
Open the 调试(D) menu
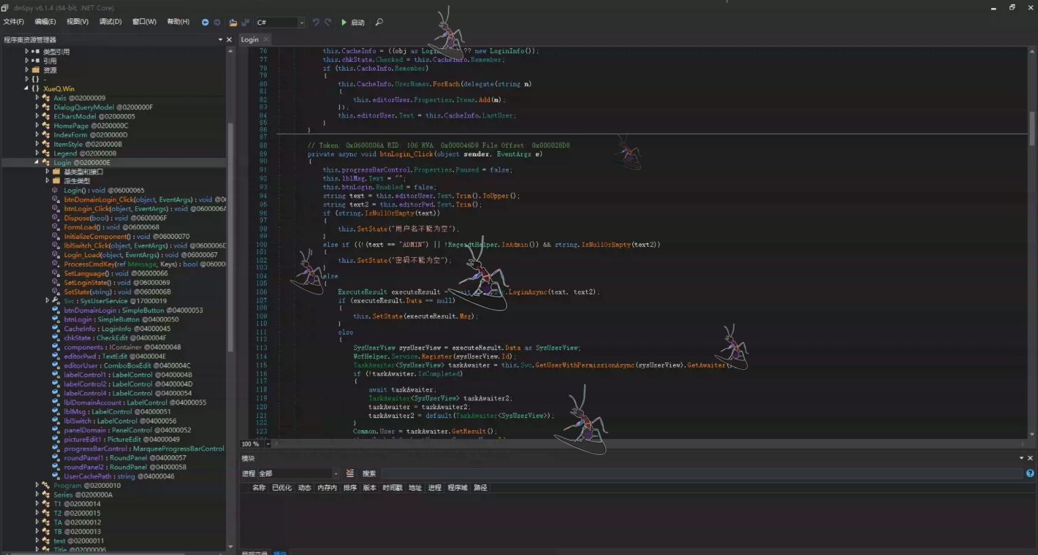click(x=110, y=22)
